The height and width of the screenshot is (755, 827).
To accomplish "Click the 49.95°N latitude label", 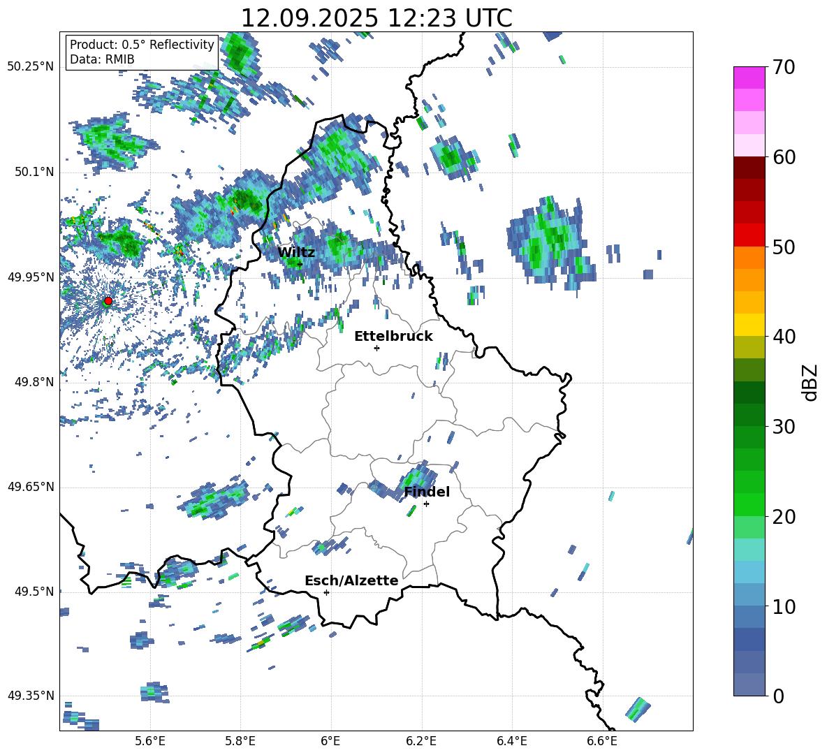I will [x=31, y=277].
